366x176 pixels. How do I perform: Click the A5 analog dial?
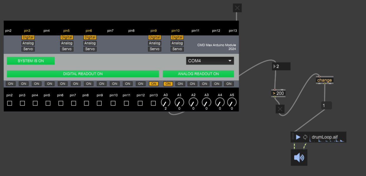click(232, 102)
